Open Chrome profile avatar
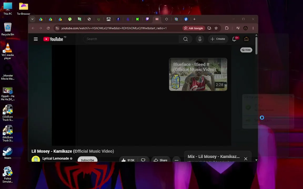Image resolution: width=303 pixels, height=189 pixels. 246,28
